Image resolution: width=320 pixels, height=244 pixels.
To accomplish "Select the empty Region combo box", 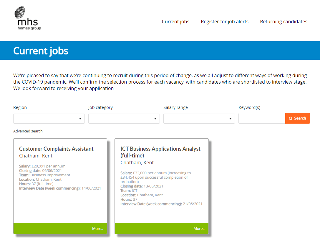I will click(47, 118).
